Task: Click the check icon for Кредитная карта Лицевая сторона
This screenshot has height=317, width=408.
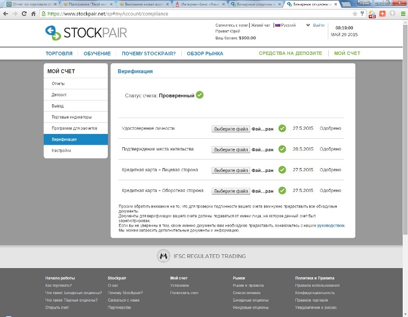Action: pyautogui.click(x=282, y=170)
